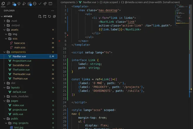Click the New File icon in Explorer
The width and height of the screenshot is (193, 129).
40,16
